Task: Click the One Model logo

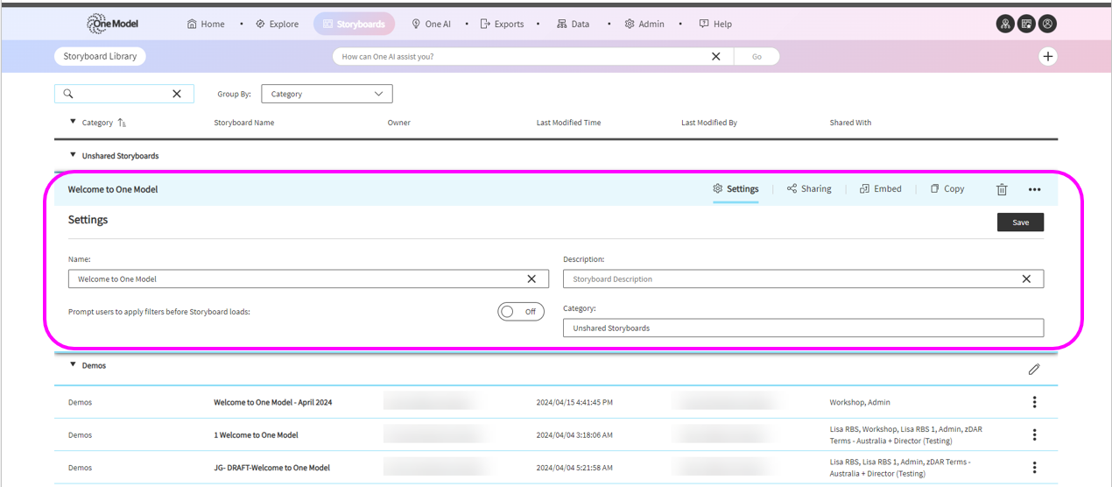Action: click(112, 24)
